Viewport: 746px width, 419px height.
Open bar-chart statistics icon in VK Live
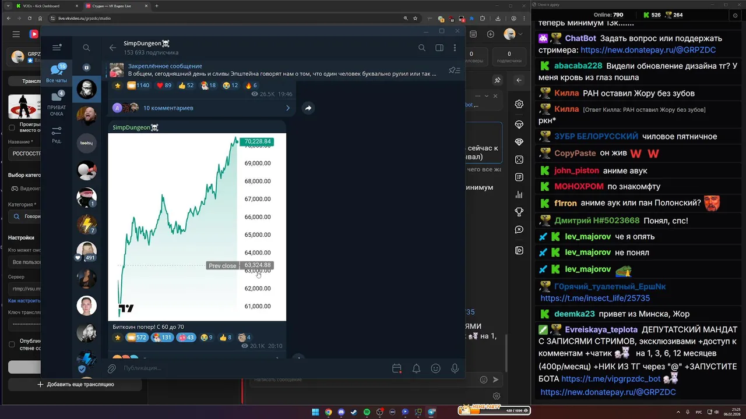519,195
